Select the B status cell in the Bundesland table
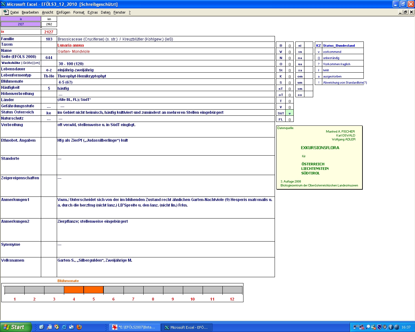 (x=290, y=45)
